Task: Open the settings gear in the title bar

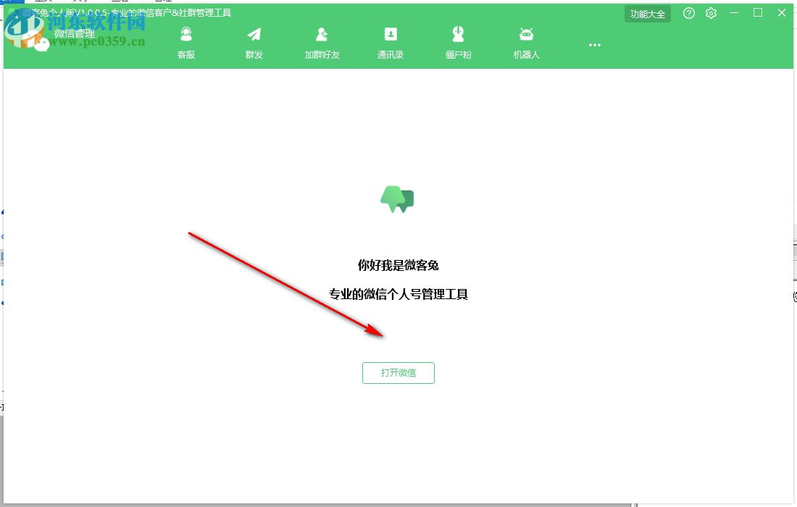Action: pyautogui.click(x=711, y=13)
